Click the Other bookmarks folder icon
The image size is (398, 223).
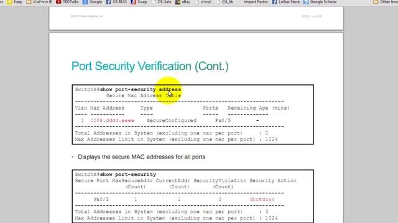(376, 2)
